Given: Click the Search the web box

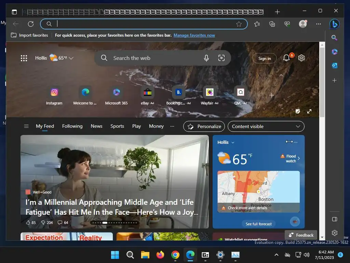Looking at the screenshot, I should tap(162, 58).
